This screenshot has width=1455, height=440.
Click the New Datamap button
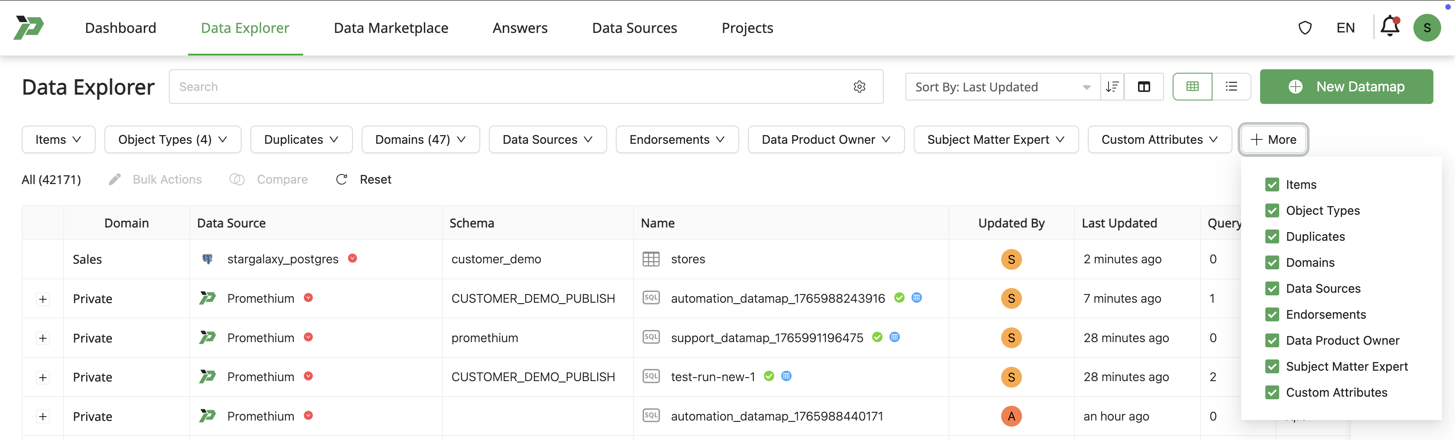[x=1346, y=87]
